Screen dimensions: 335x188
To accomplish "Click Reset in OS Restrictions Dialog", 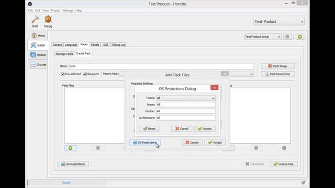I will coord(149,129).
